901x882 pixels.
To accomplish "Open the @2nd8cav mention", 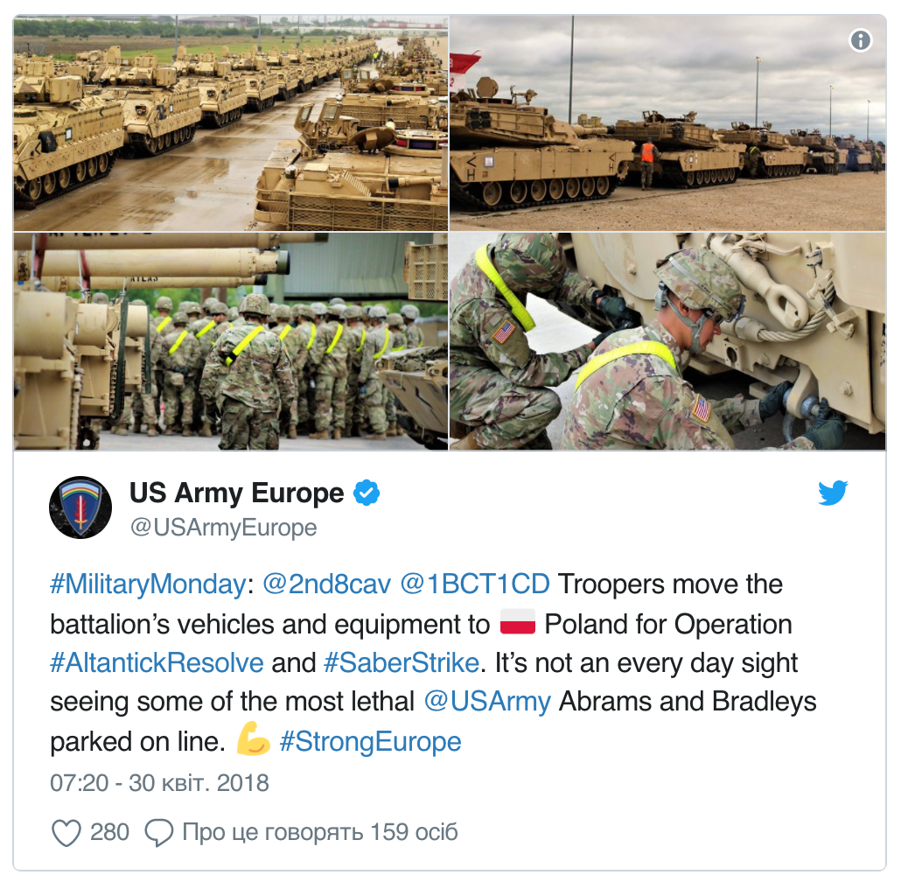I will [x=326, y=584].
